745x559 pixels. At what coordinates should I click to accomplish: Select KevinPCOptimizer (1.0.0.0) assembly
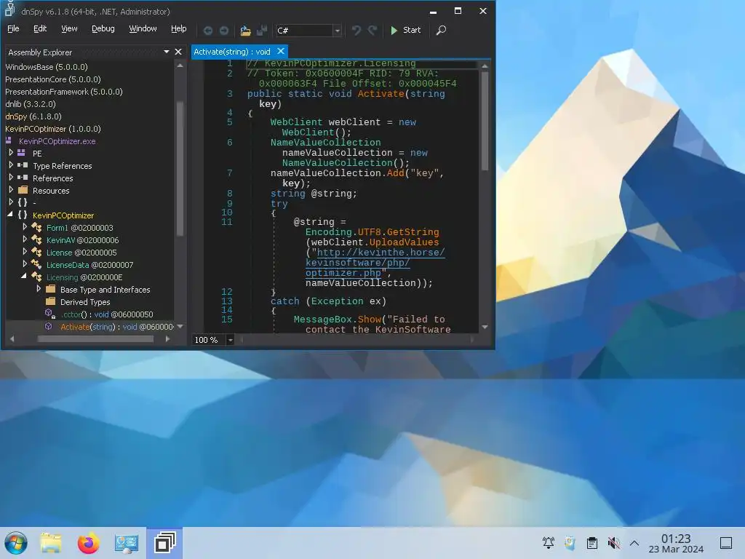click(x=52, y=129)
